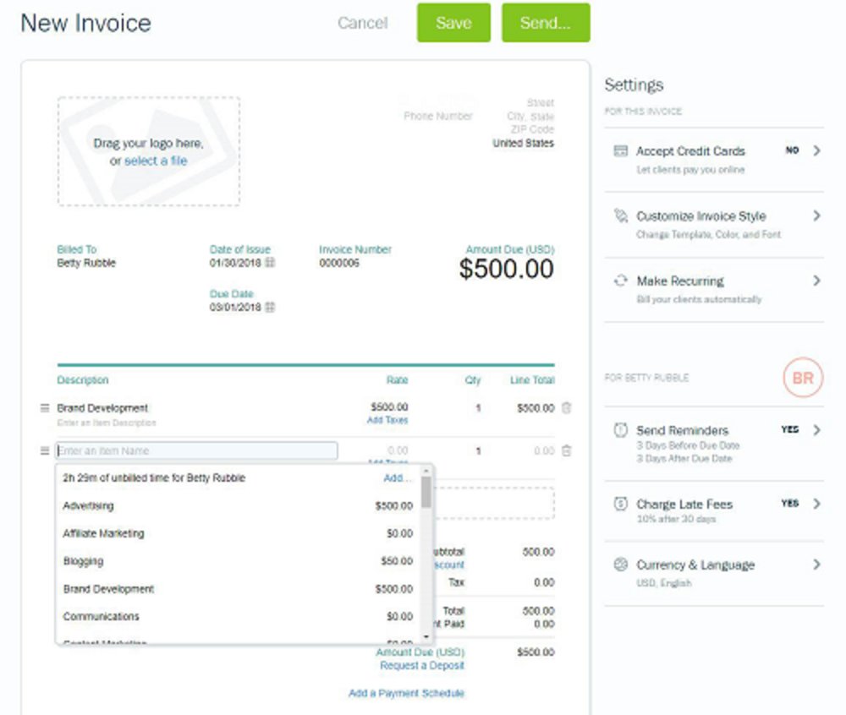This screenshot has width=846, height=715.
Task: Click the due date 03/01/2018
Action: [234, 307]
